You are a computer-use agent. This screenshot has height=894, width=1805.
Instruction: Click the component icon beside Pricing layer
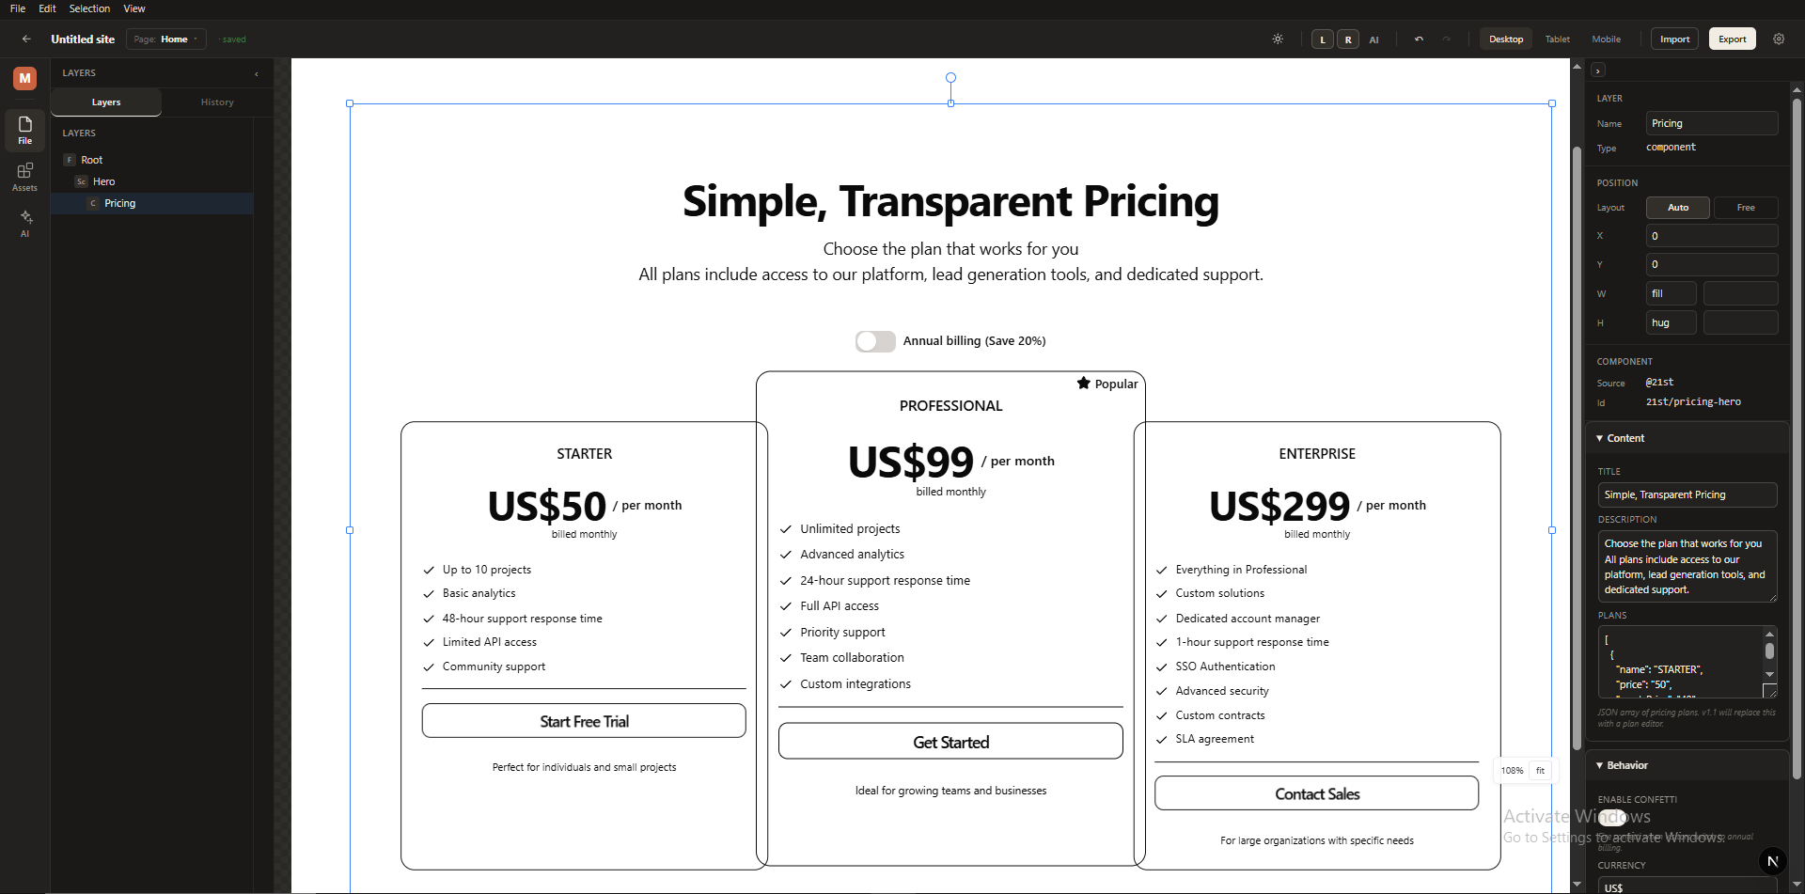click(x=93, y=203)
